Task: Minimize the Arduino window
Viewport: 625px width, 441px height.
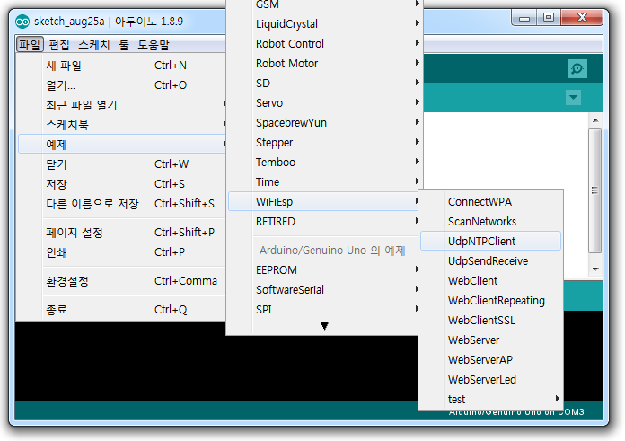Action: click(x=524, y=18)
